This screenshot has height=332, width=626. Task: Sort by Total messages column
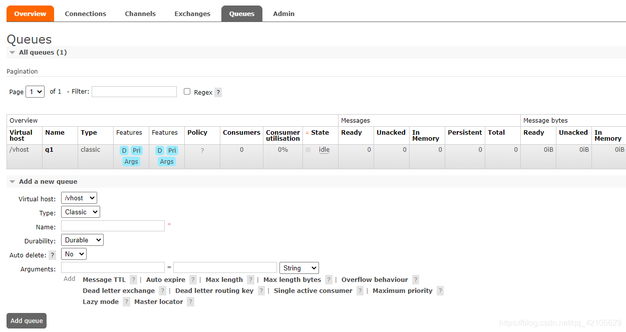(496, 133)
